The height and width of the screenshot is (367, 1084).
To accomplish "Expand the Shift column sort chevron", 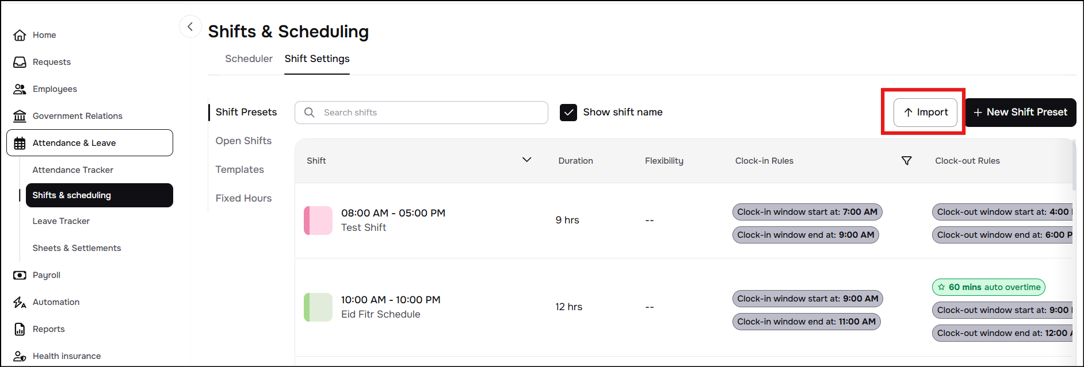I will pos(526,160).
